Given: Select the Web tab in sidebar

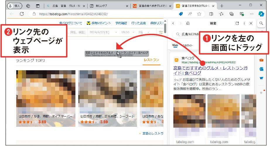Looking at the screenshot, I should [175, 45].
